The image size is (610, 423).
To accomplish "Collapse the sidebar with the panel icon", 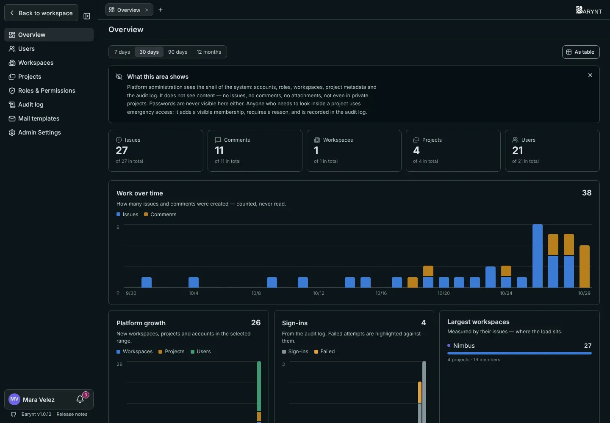I will 87,16.
